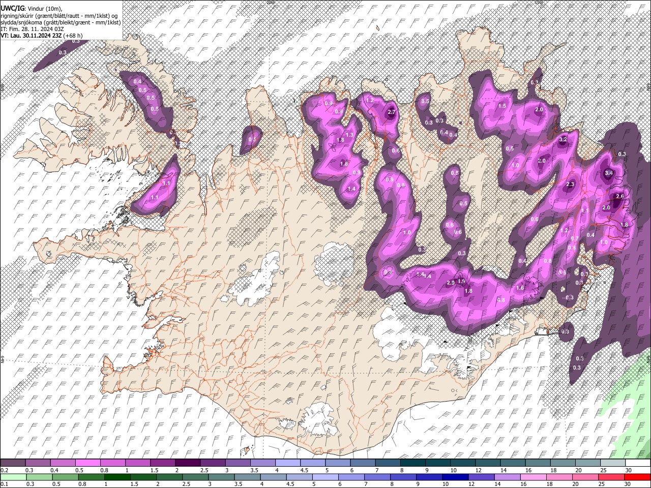Click the 'slydda/snjókoma' legend description line
This screenshot has width=651, height=488.
pos(61,22)
